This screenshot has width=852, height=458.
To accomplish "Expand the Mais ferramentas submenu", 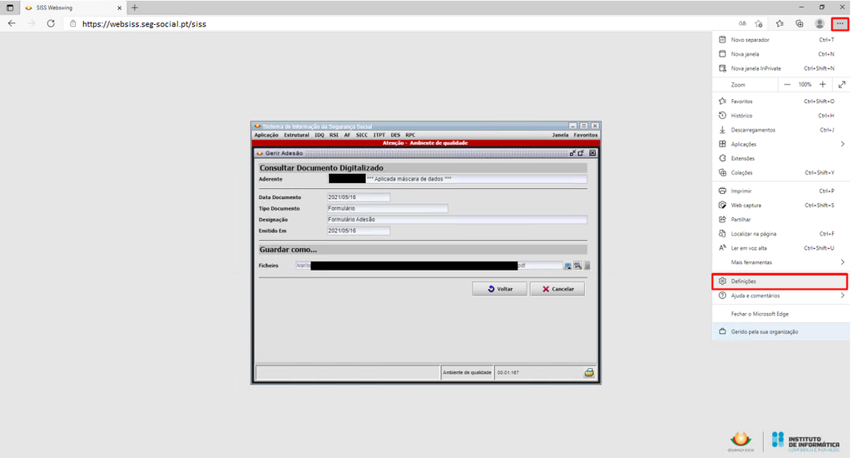I will coord(842,262).
